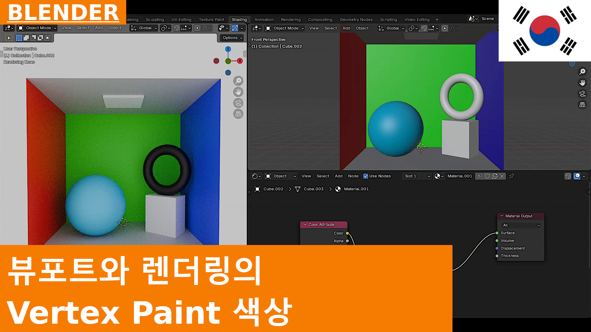The image size is (591, 332).
Task: Toggle camera view in right viewport
Action: click(x=582, y=94)
